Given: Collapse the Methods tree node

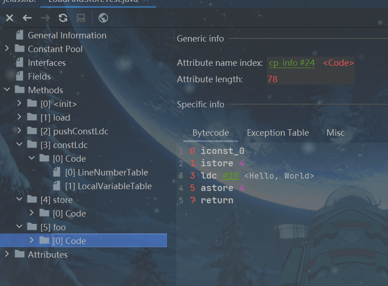Looking at the screenshot, I should [x=7, y=90].
